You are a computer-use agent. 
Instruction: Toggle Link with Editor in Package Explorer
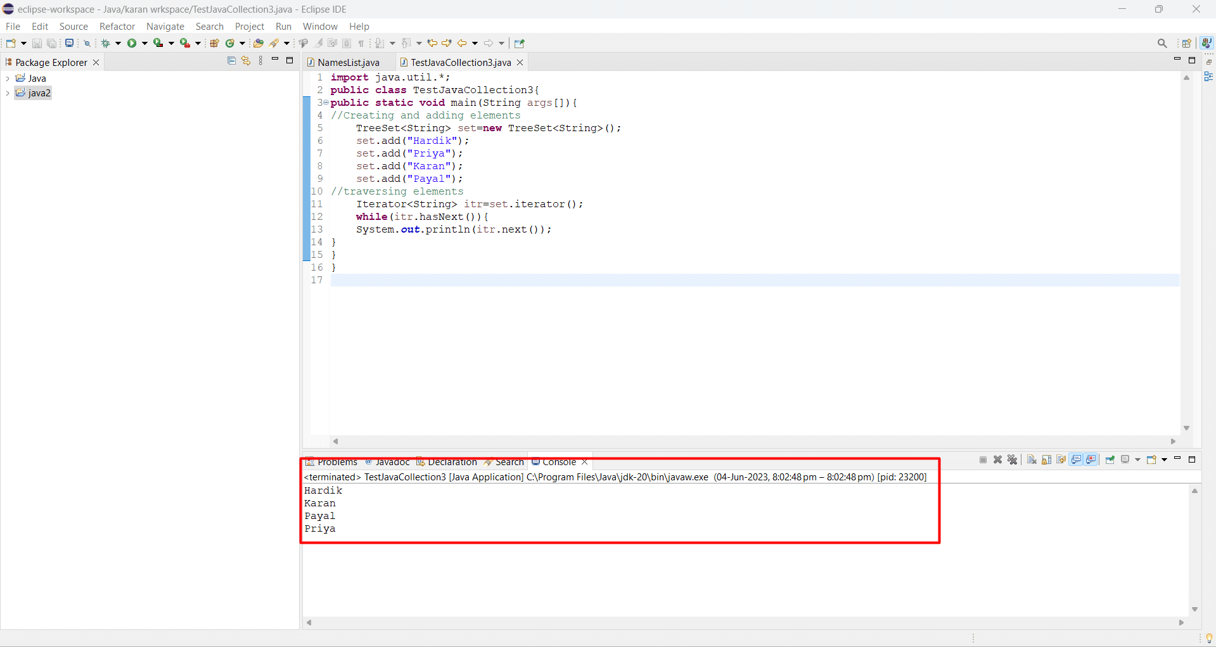click(x=246, y=61)
